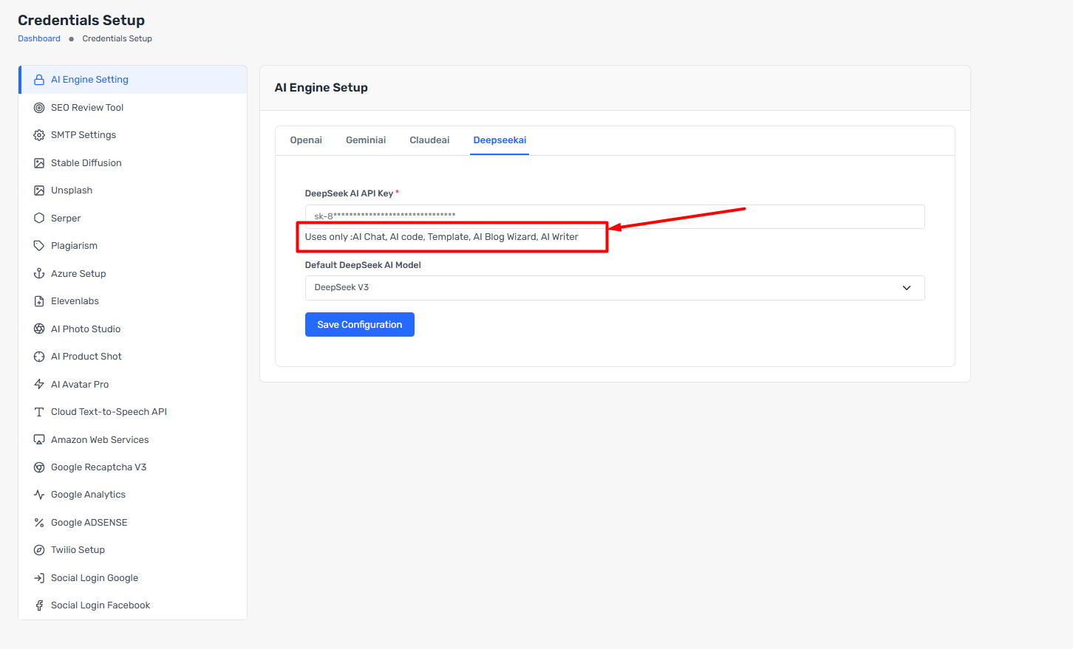Go to Dashboard via breadcrumb link

point(39,38)
